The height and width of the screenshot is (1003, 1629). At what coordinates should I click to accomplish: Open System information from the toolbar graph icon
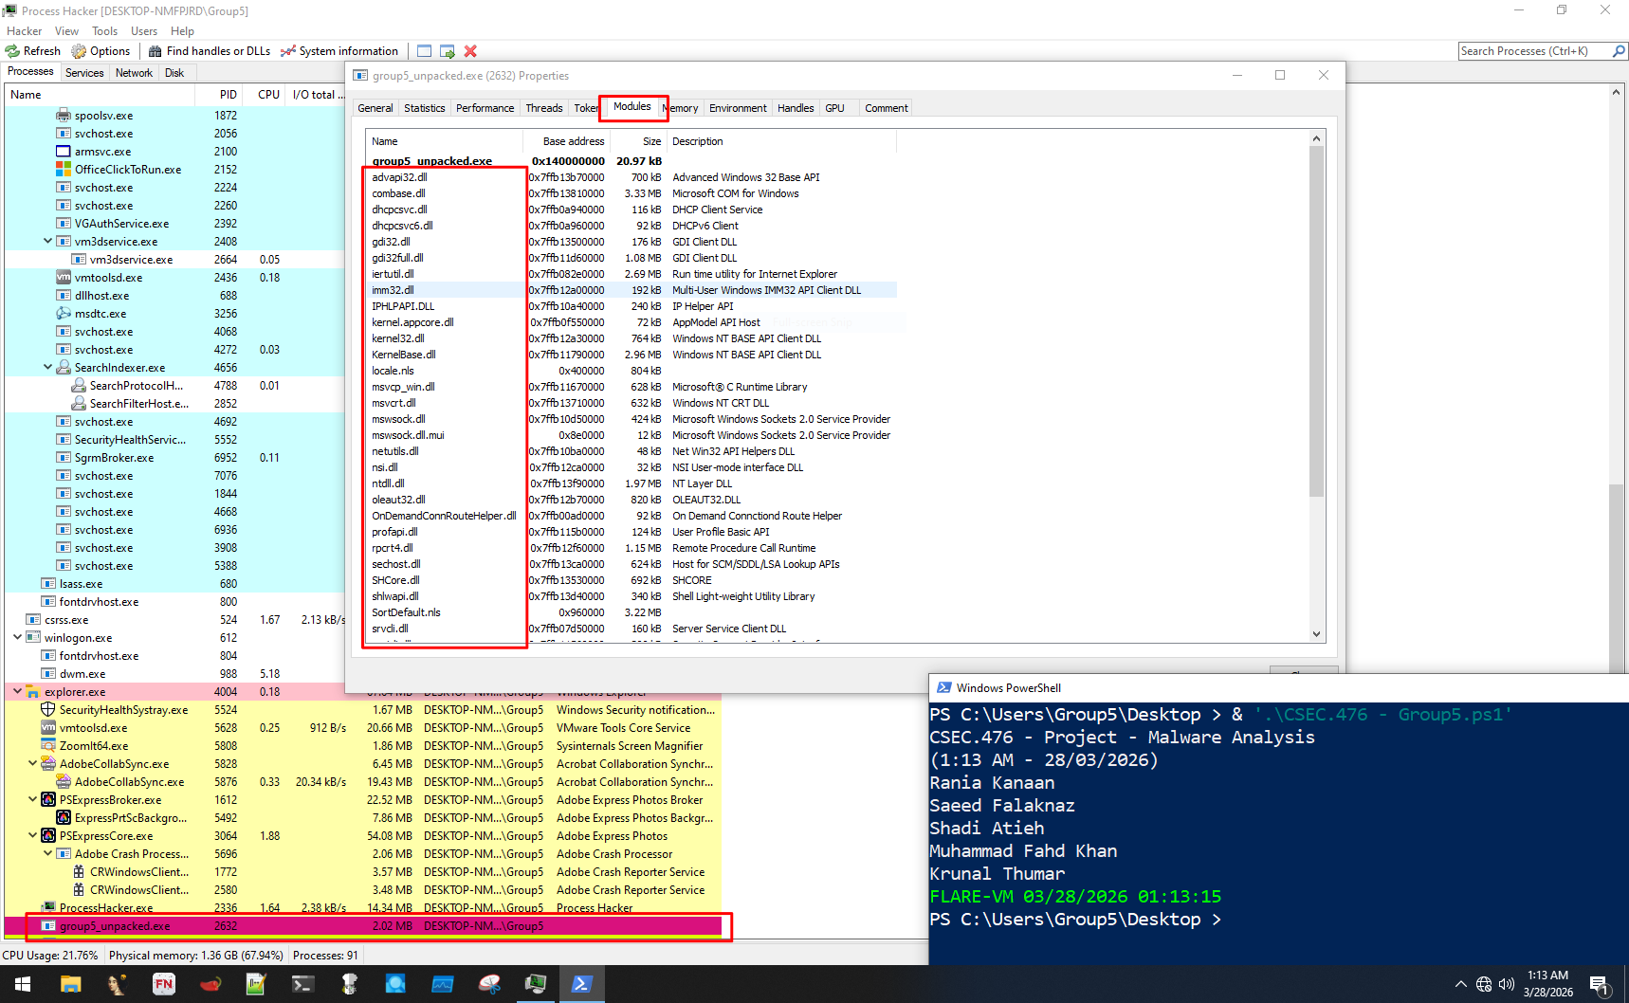click(288, 50)
